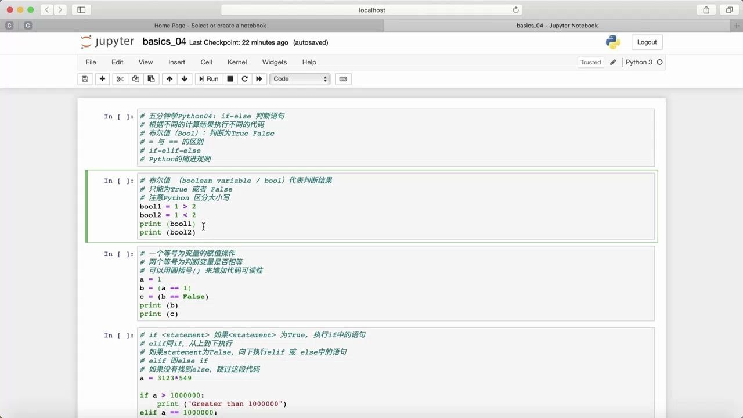Image resolution: width=743 pixels, height=418 pixels.
Task: Restart the kernel with circular arrow icon
Action: 245,79
